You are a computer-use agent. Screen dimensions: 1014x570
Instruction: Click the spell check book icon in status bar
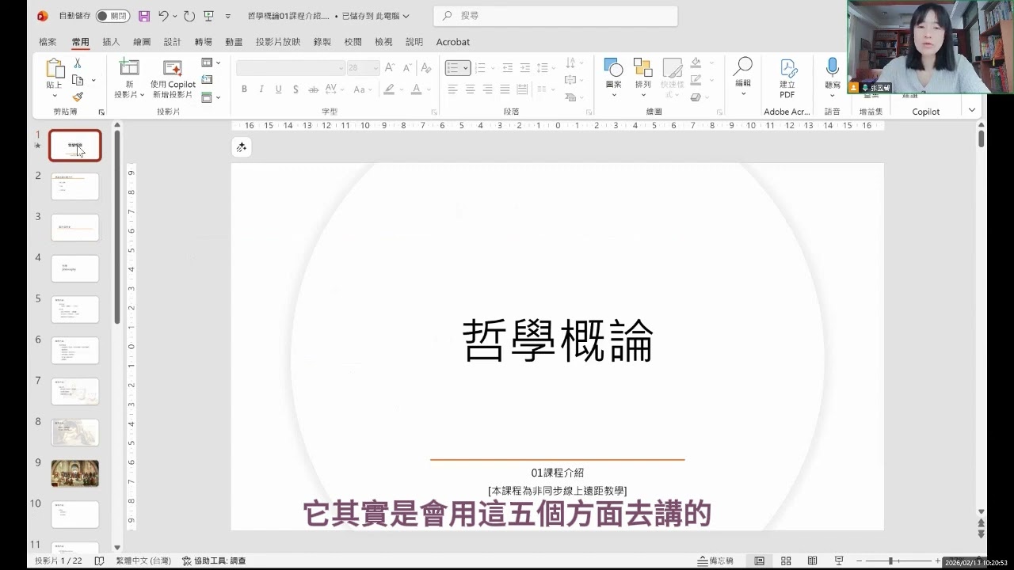pyautogui.click(x=99, y=560)
